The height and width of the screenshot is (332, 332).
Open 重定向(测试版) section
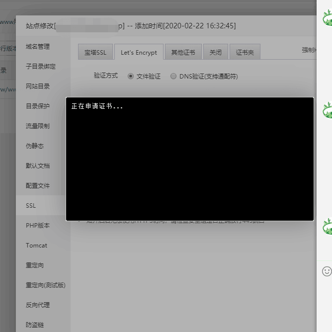click(x=46, y=285)
